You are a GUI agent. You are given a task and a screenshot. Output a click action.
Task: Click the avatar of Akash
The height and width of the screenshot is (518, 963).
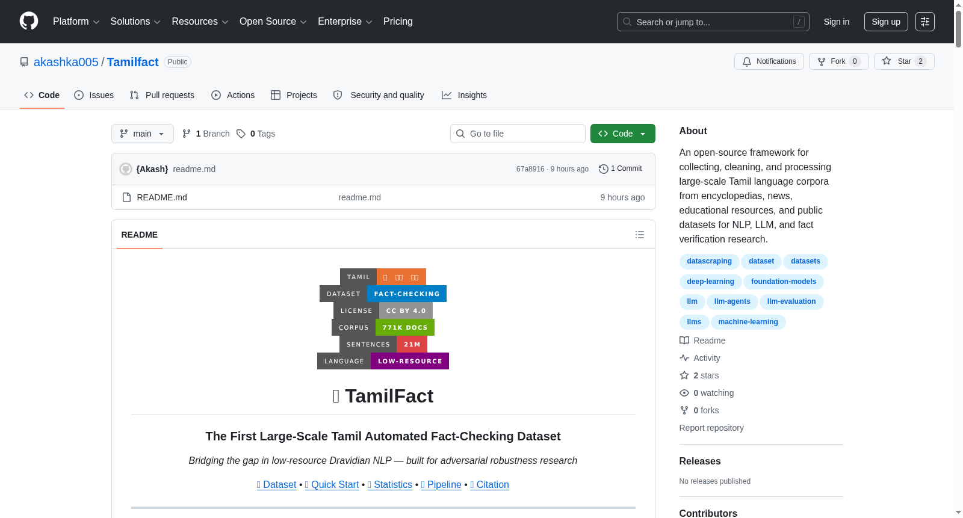click(126, 169)
